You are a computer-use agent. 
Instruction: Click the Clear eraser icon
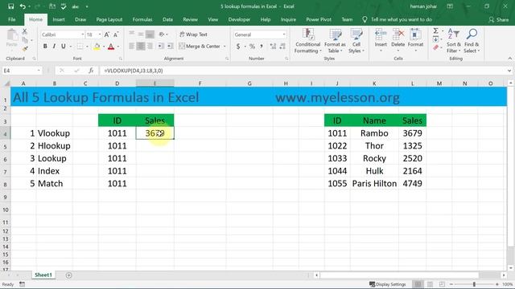point(435,48)
